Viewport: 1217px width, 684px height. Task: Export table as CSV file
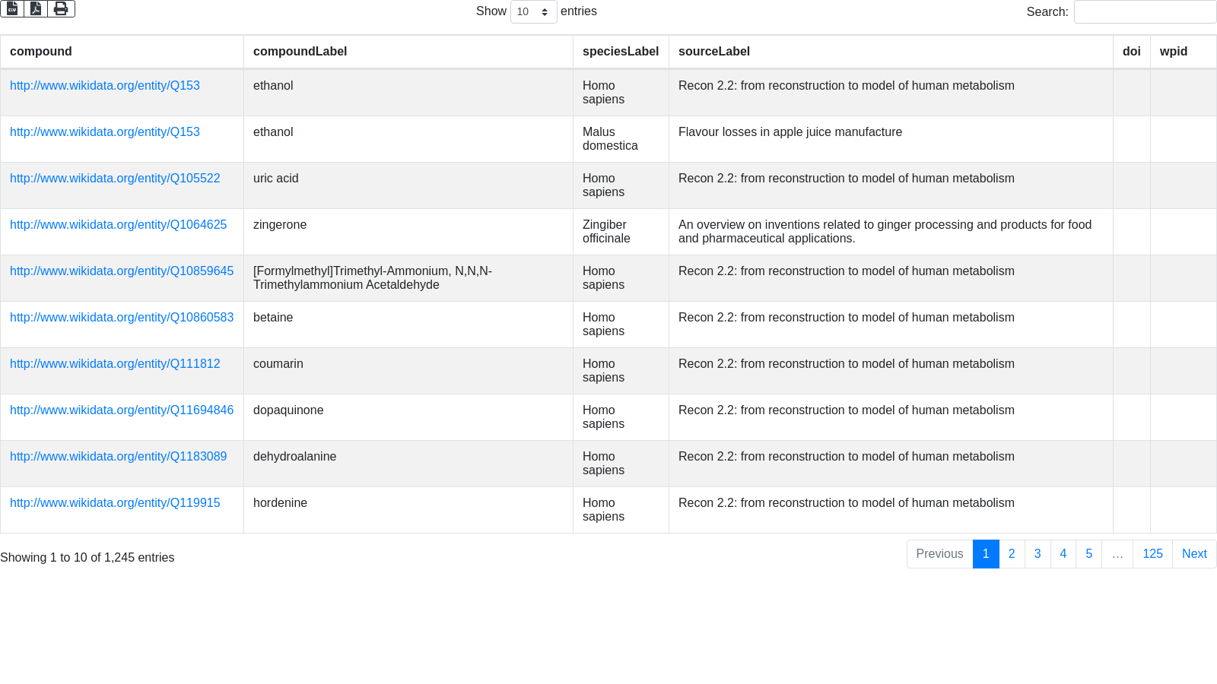12,8
